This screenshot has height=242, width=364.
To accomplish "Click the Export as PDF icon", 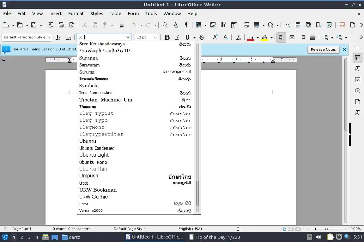I will pos(51,25).
